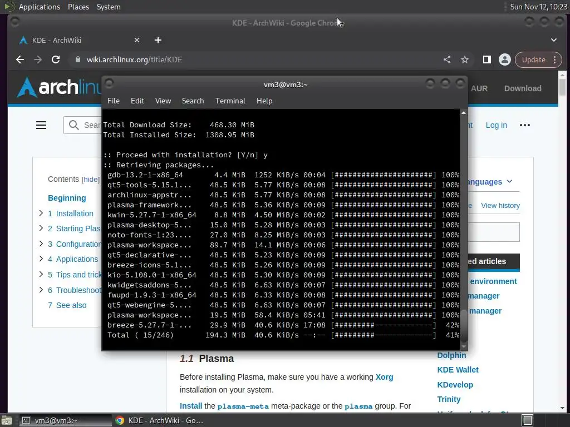Viewport: 570px width, 427px height.
Task: Open terminal Search menu
Action: [x=193, y=101]
